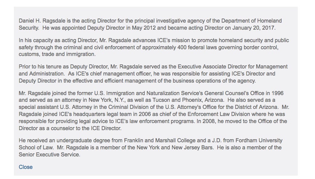Click the paragraph beginning 'He received an undergraduate'
Image resolution: width=315 pixels, height=179 pixels.
[x=150, y=148]
